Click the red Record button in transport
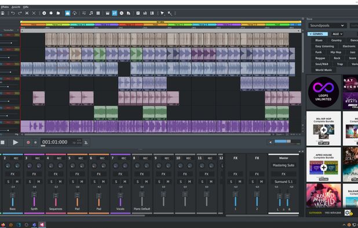 (28, 142)
